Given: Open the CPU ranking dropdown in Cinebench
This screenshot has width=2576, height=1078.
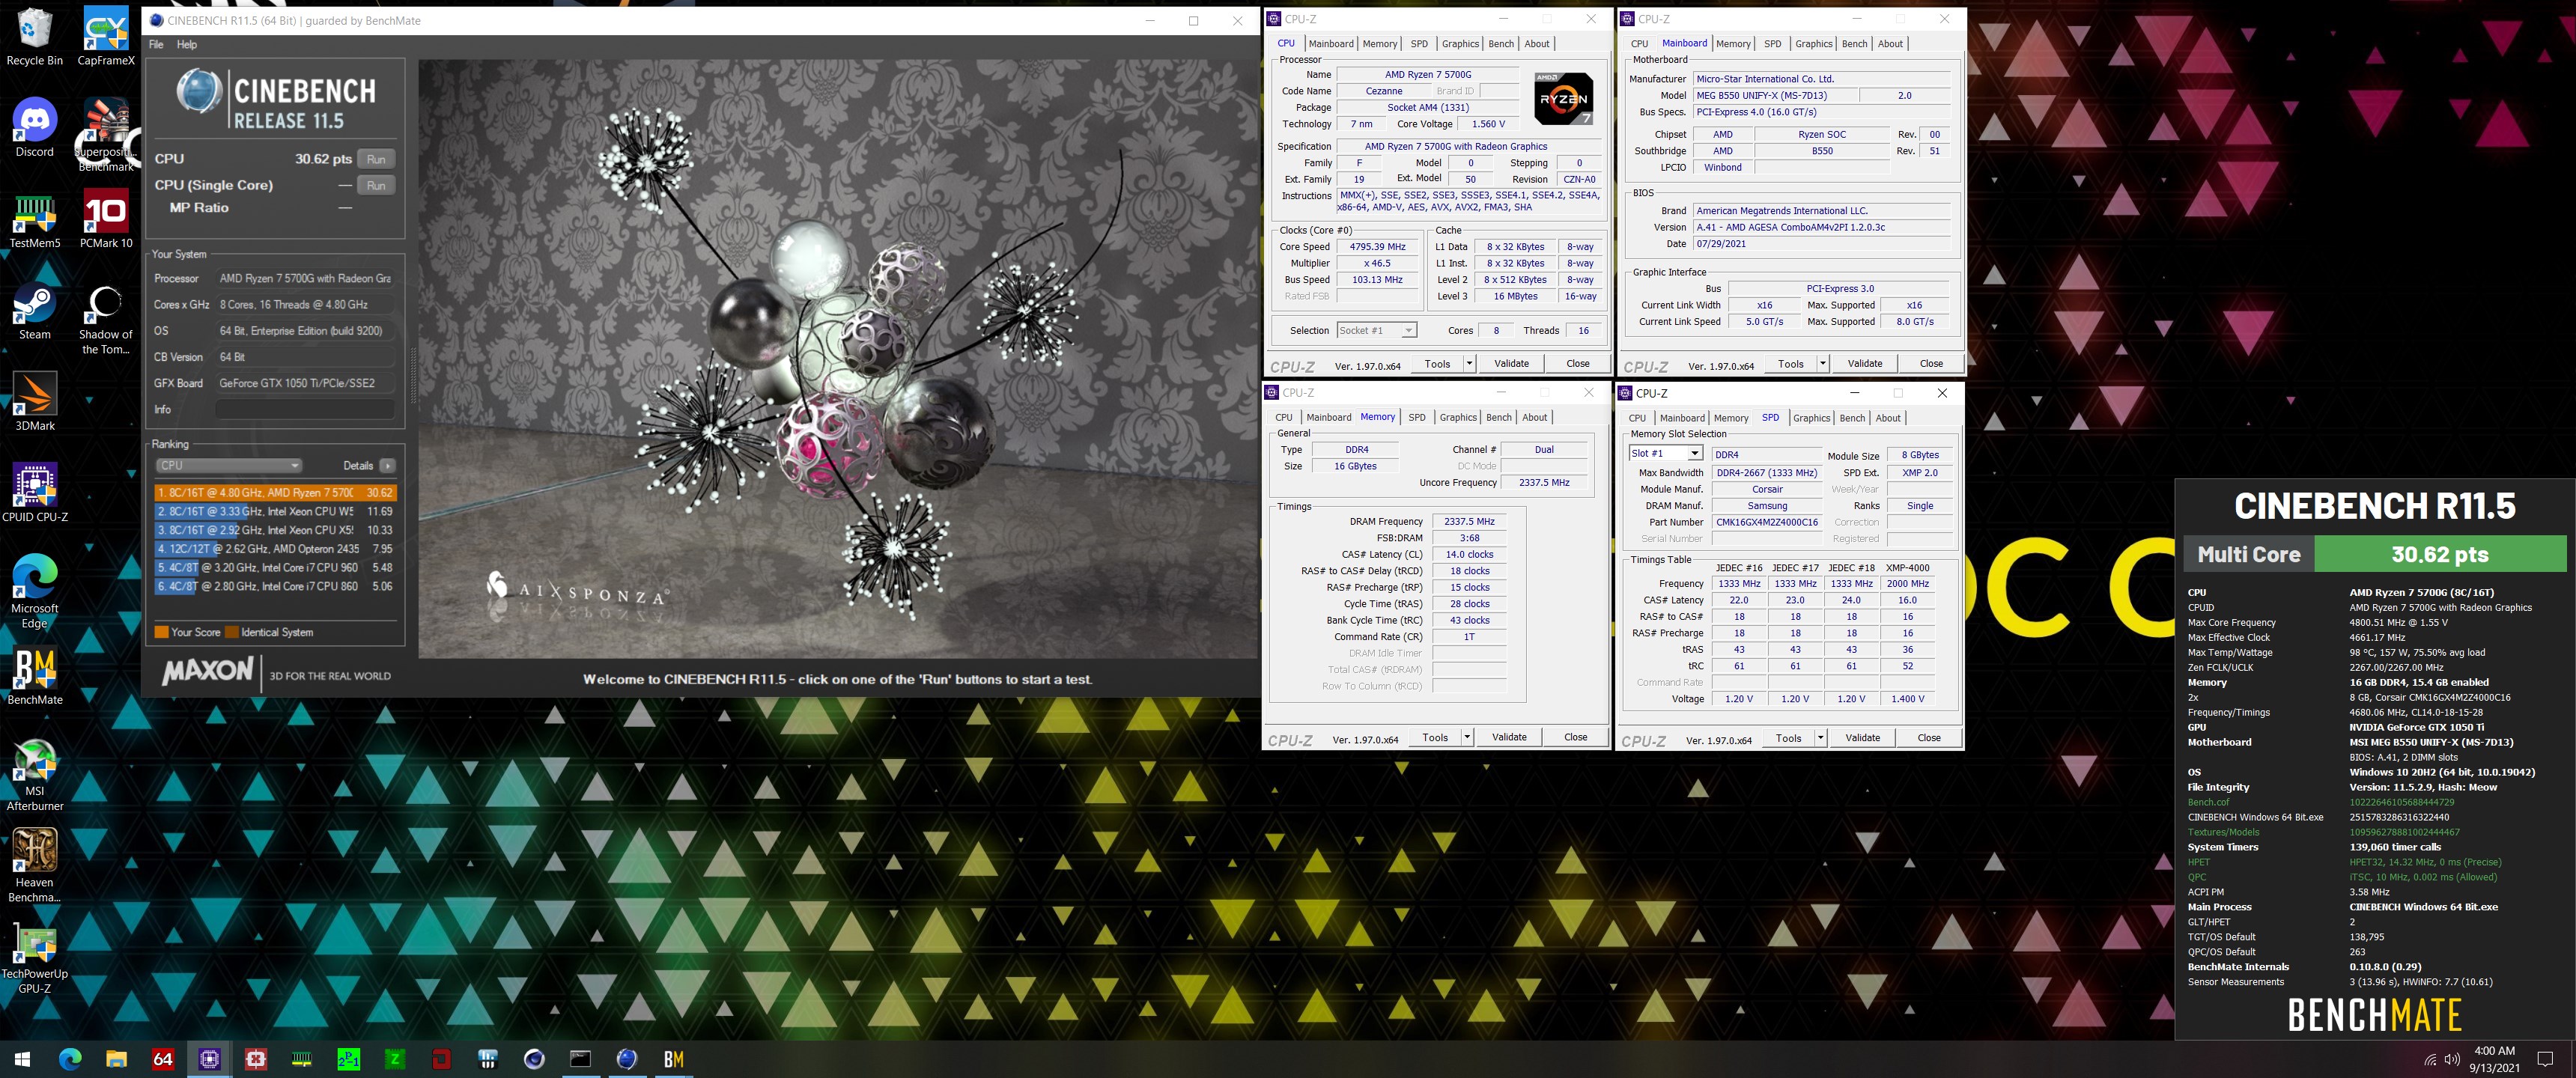Looking at the screenshot, I should tap(228, 465).
